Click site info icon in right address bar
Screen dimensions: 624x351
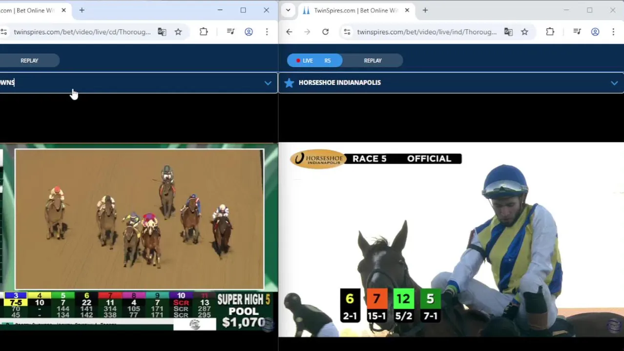[x=347, y=32]
